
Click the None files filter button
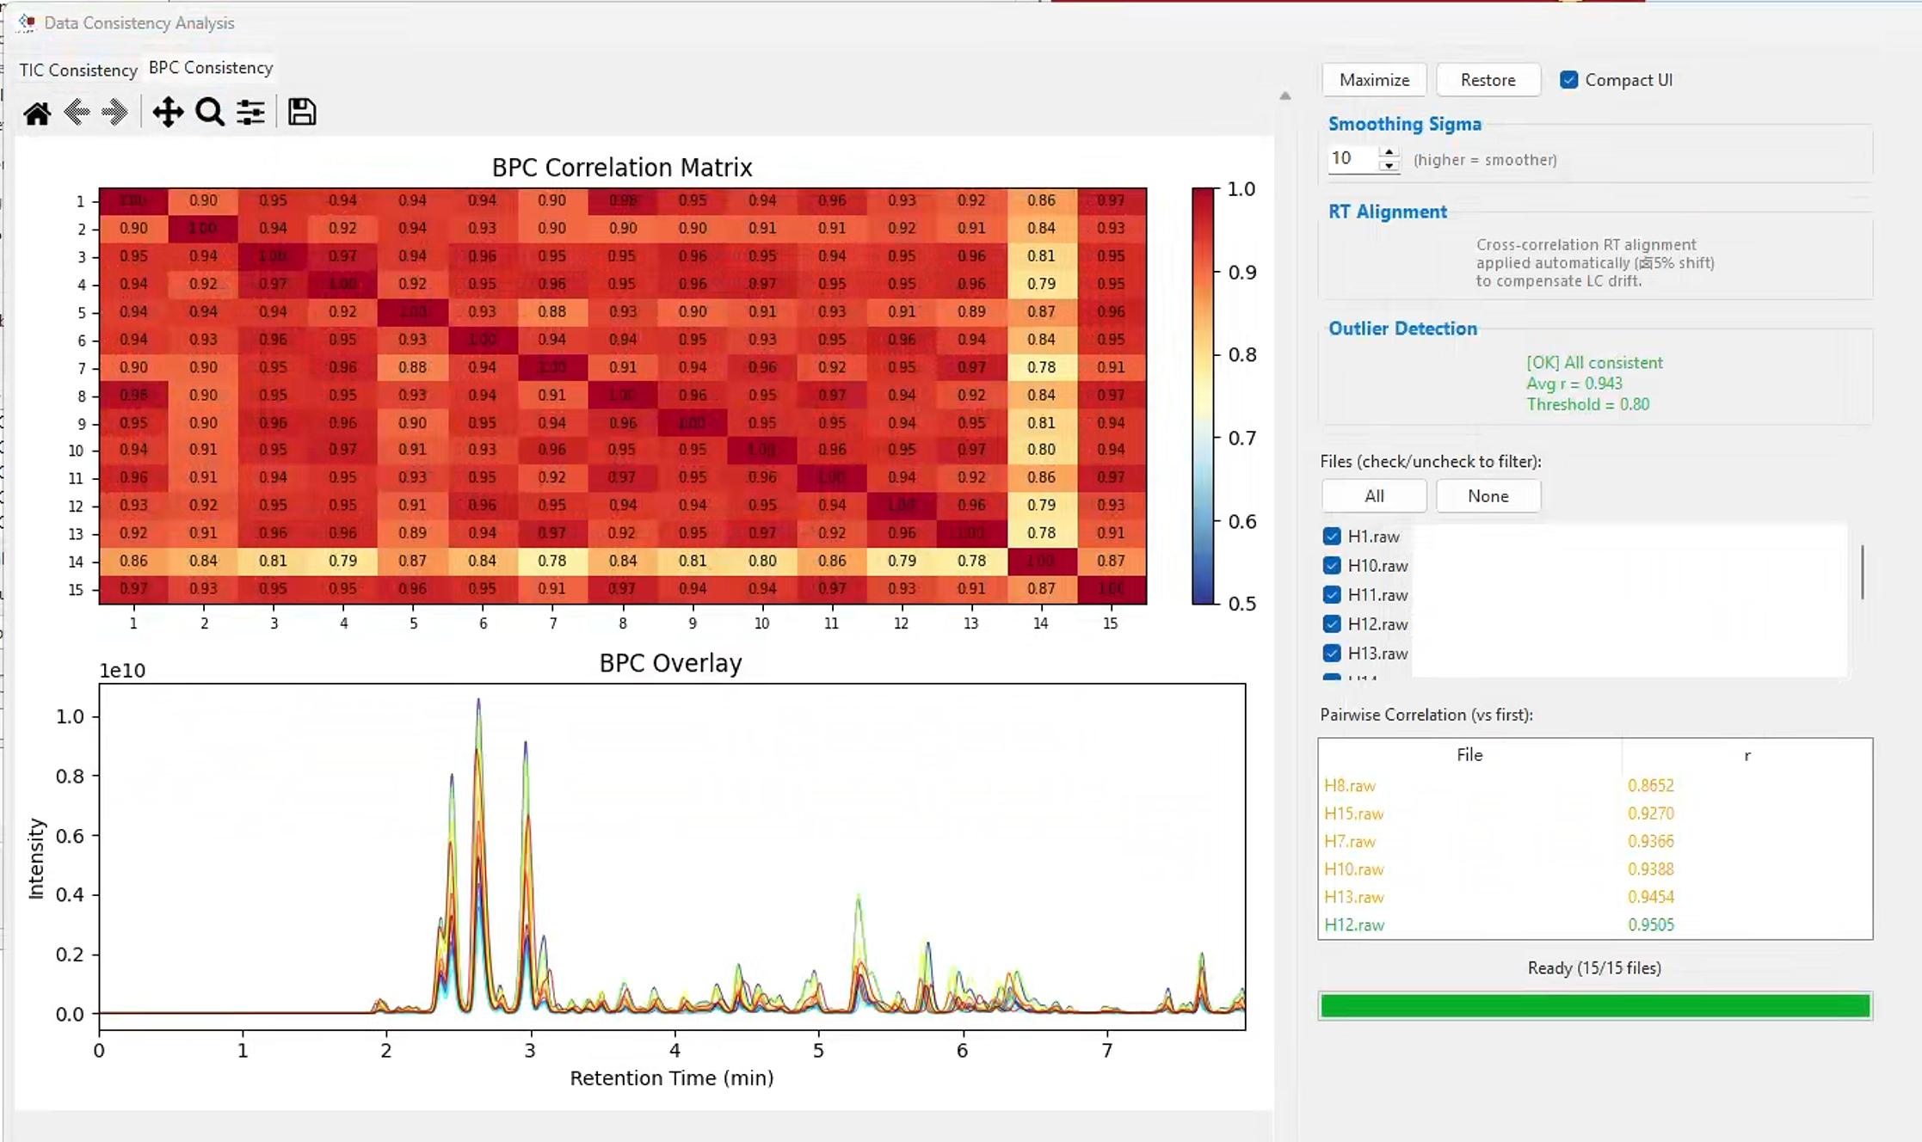click(1488, 496)
